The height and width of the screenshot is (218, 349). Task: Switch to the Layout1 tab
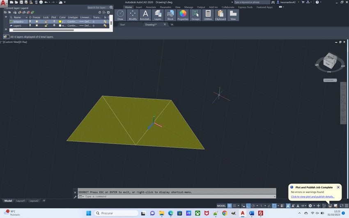pos(21,201)
